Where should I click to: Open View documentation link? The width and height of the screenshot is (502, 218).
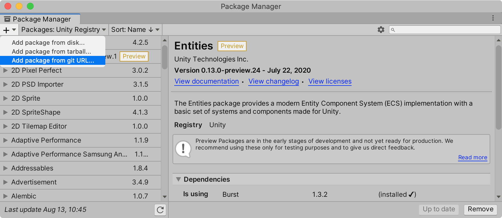(x=207, y=81)
